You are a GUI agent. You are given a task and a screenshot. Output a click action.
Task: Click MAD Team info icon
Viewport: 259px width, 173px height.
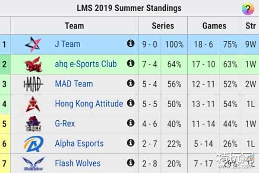point(130,83)
